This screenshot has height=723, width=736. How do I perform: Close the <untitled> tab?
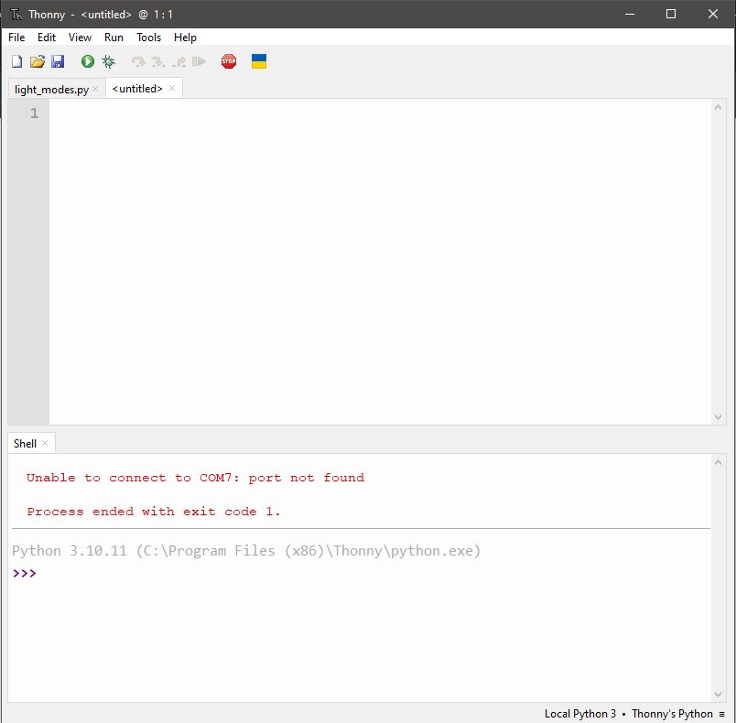[x=172, y=88]
